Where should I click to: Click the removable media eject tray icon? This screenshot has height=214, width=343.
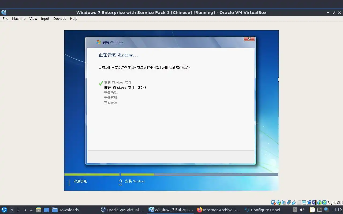click(294, 210)
